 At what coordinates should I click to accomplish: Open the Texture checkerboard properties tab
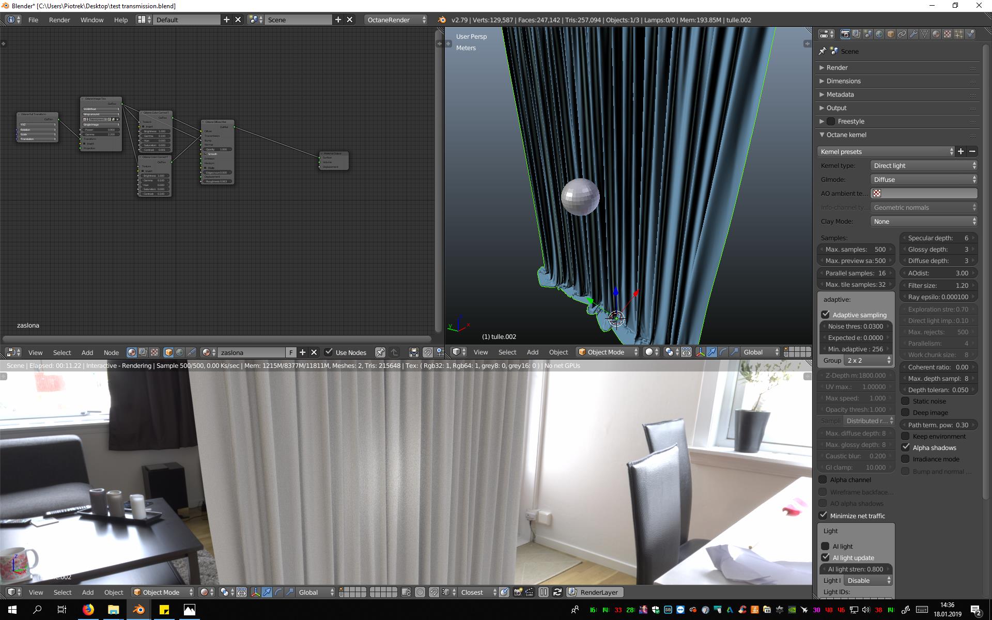(x=948, y=34)
